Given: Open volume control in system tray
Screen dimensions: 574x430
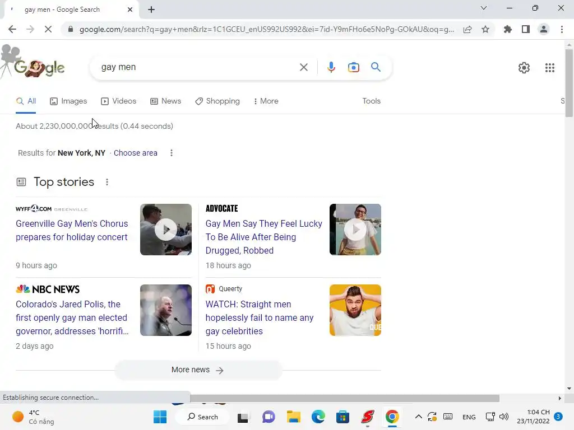Looking at the screenshot, I should pyautogui.click(x=504, y=417).
